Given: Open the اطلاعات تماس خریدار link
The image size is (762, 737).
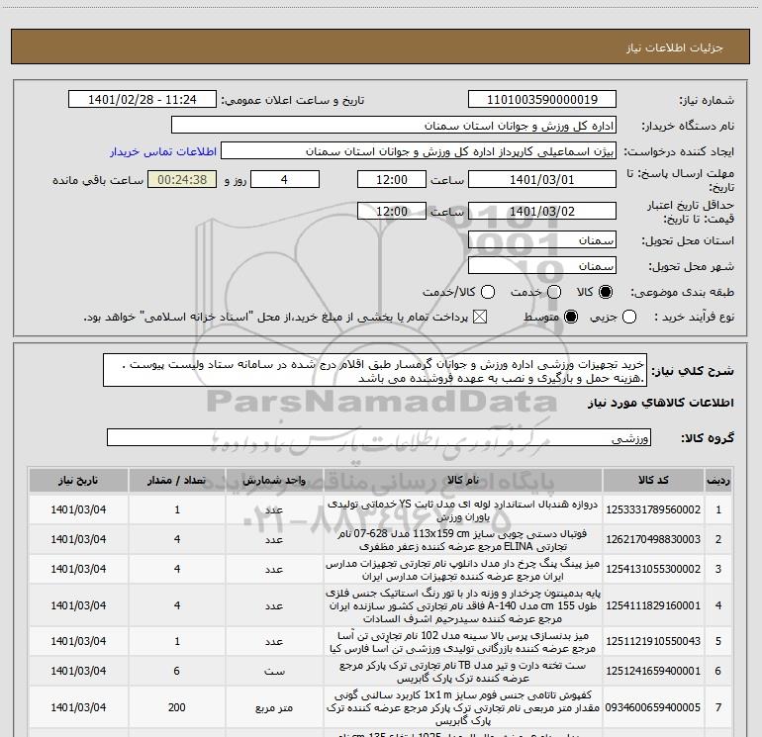Looking at the screenshot, I should [163, 151].
